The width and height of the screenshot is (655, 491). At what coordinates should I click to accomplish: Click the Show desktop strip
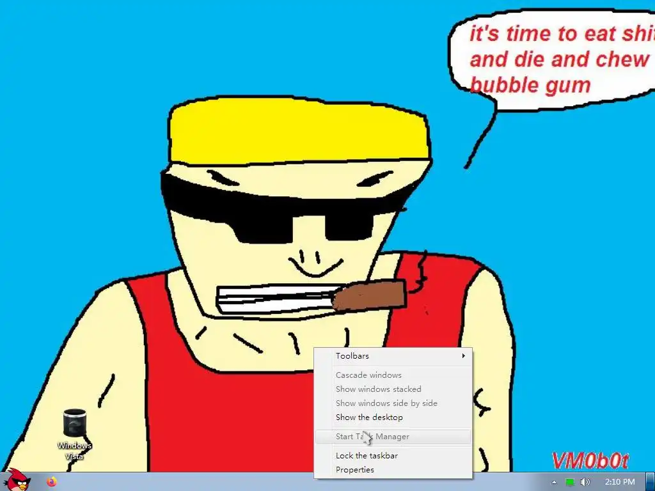pos(651,482)
